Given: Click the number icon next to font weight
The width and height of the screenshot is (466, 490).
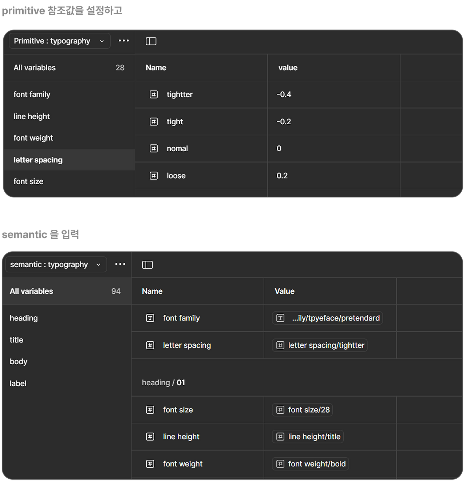Looking at the screenshot, I should pos(150,464).
